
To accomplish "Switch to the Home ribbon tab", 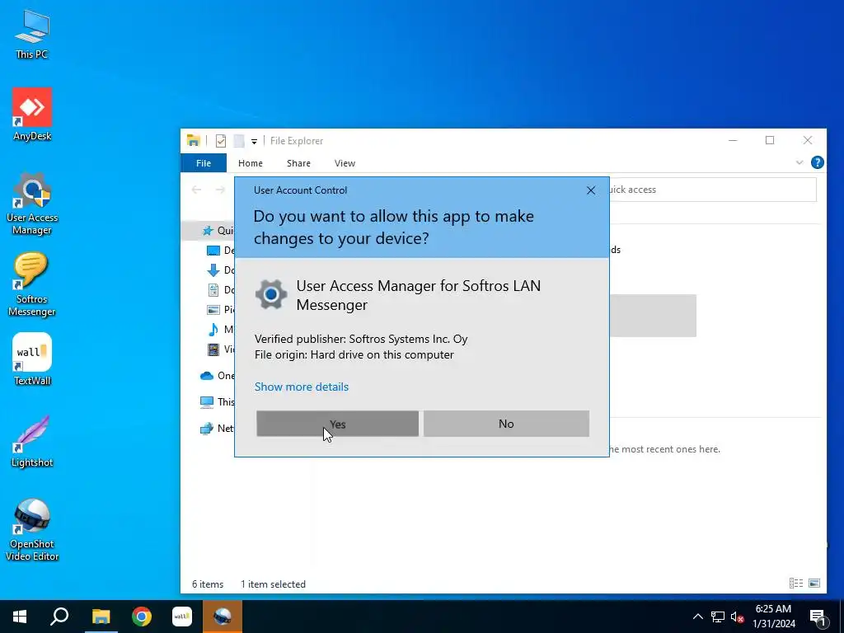I will pos(251,163).
